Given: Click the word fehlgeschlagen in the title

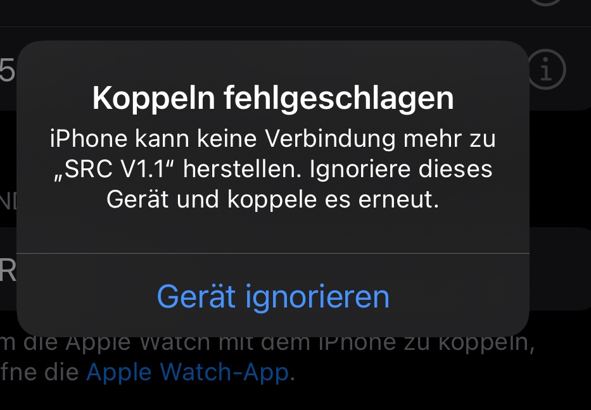Looking at the screenshot, I should click(x=338, y=99).
